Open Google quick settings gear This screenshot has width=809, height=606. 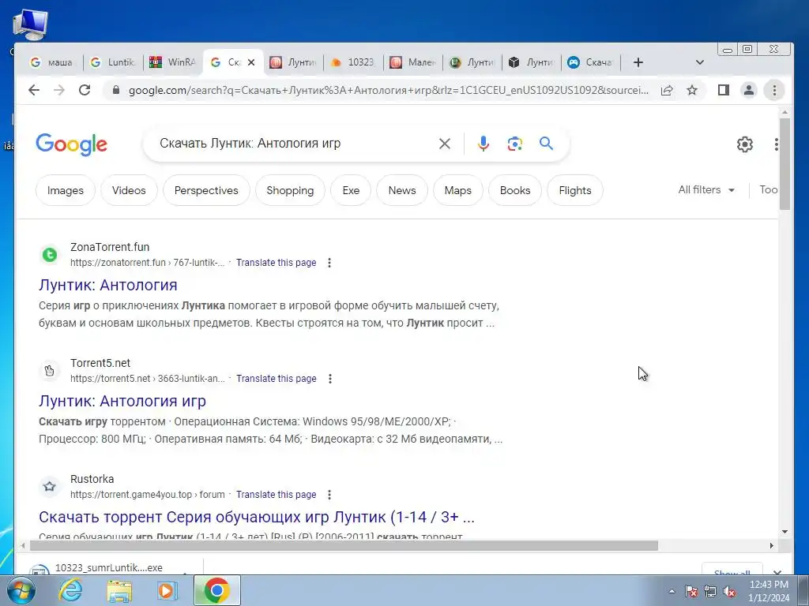(744, 144)
